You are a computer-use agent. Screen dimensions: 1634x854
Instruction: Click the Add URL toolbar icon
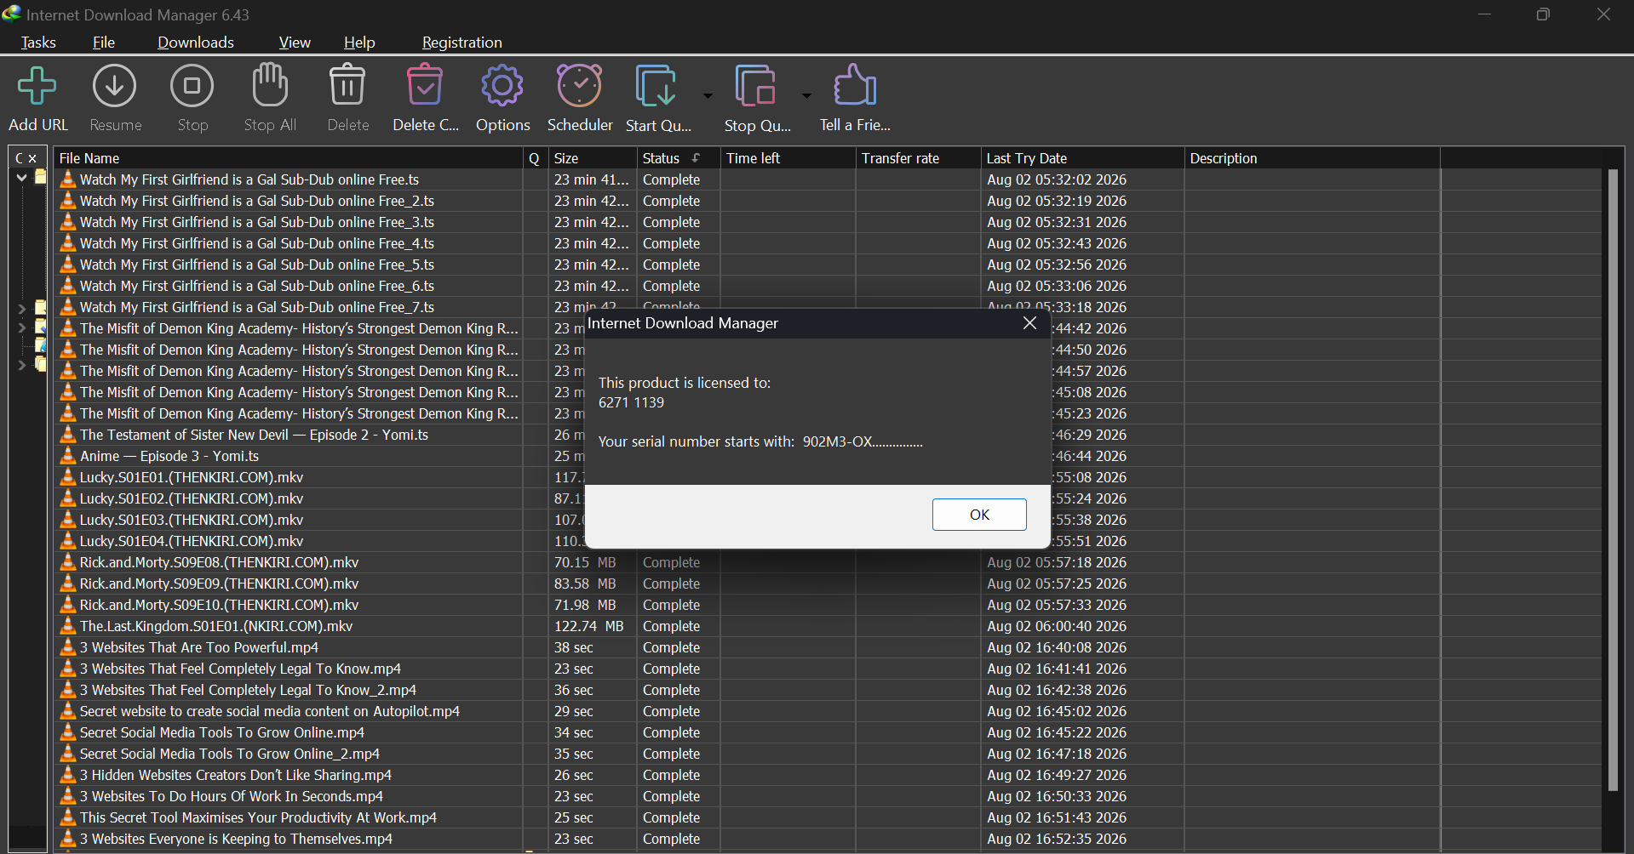[x=37, y=87]
